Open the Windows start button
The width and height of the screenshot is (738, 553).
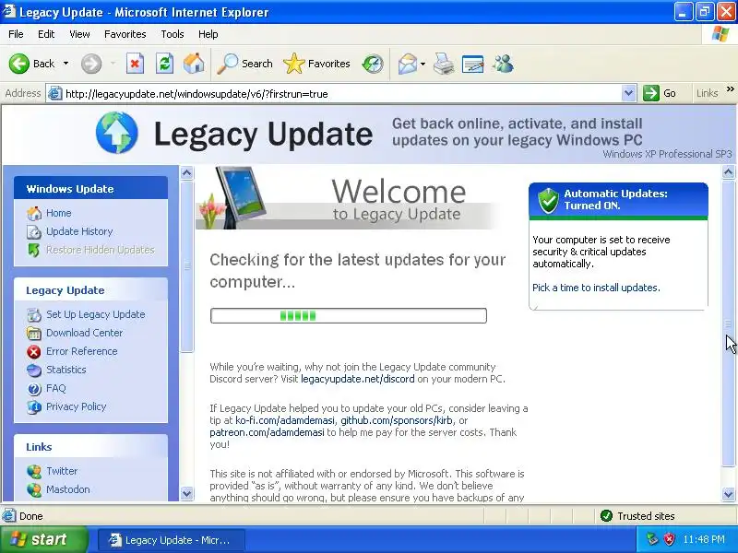[x=44, y=539]
